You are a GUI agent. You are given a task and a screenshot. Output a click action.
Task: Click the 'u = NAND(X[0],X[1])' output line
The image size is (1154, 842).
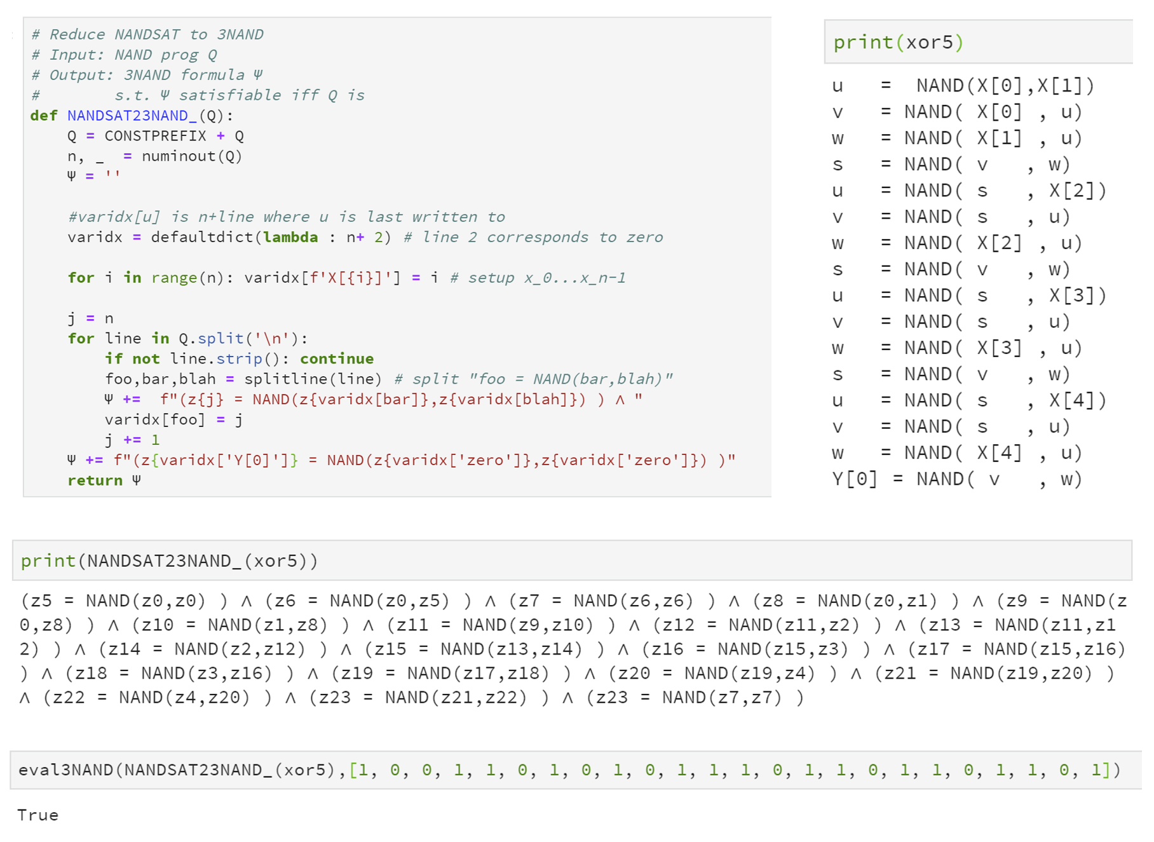pos(963,85)
